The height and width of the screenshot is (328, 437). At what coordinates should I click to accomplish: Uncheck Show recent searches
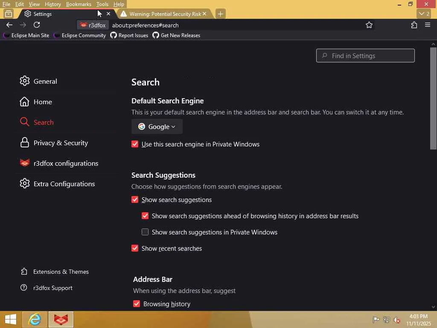coord(135,248)
